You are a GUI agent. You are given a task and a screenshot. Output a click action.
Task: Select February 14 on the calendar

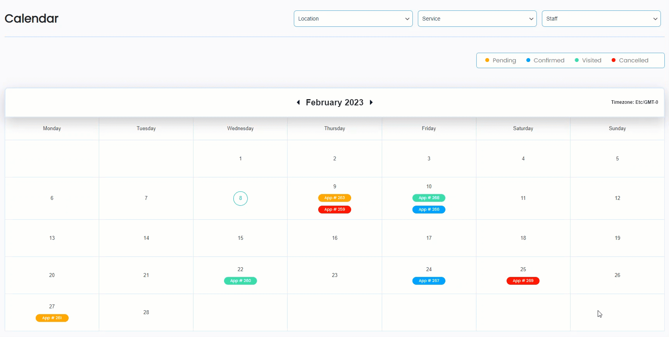click(146, 238)
